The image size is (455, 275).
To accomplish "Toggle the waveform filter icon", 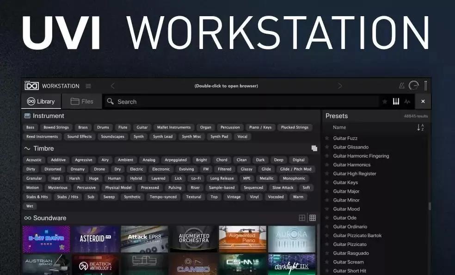I will [407, 102].
